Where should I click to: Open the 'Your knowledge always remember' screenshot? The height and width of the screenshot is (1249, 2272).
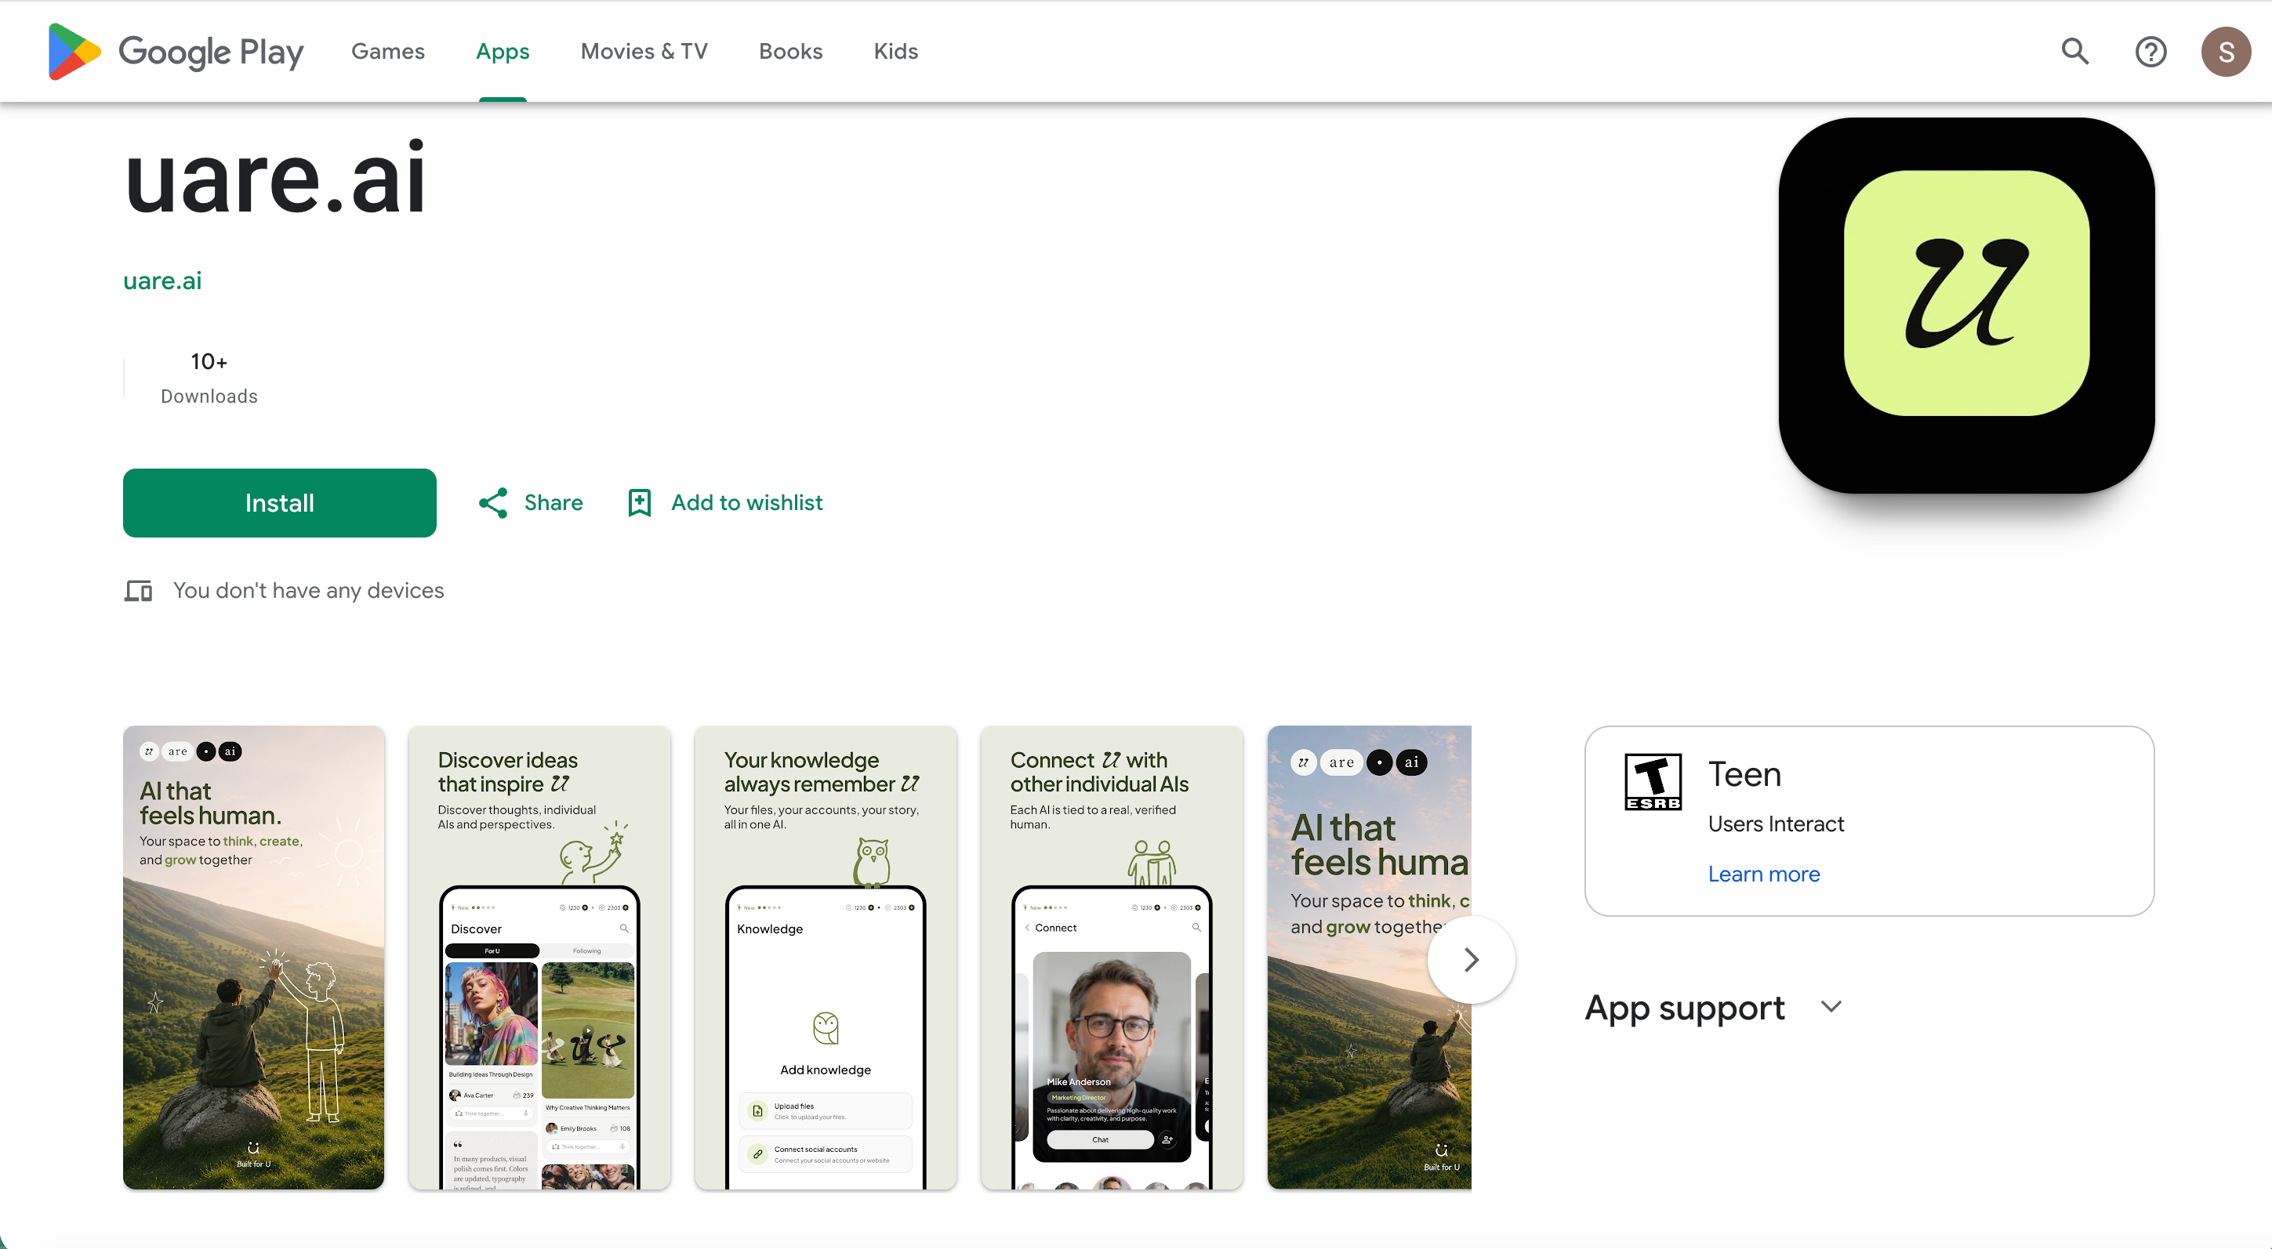826,958
